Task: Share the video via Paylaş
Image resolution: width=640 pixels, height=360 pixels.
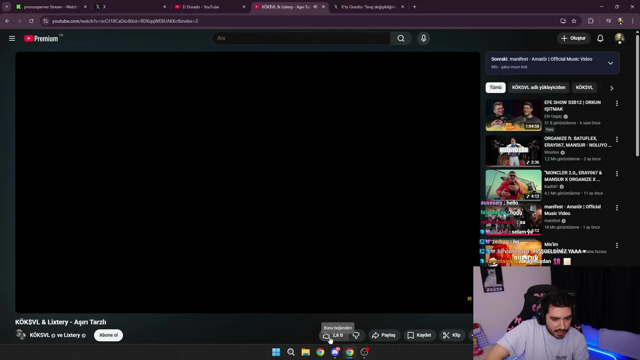Action: click(x=383, y=335)
